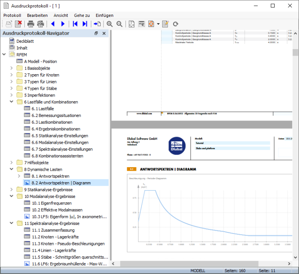Go to previous page with left arrow
The height and width of the screenshot is (274, 299).
[x=53, y=24]
